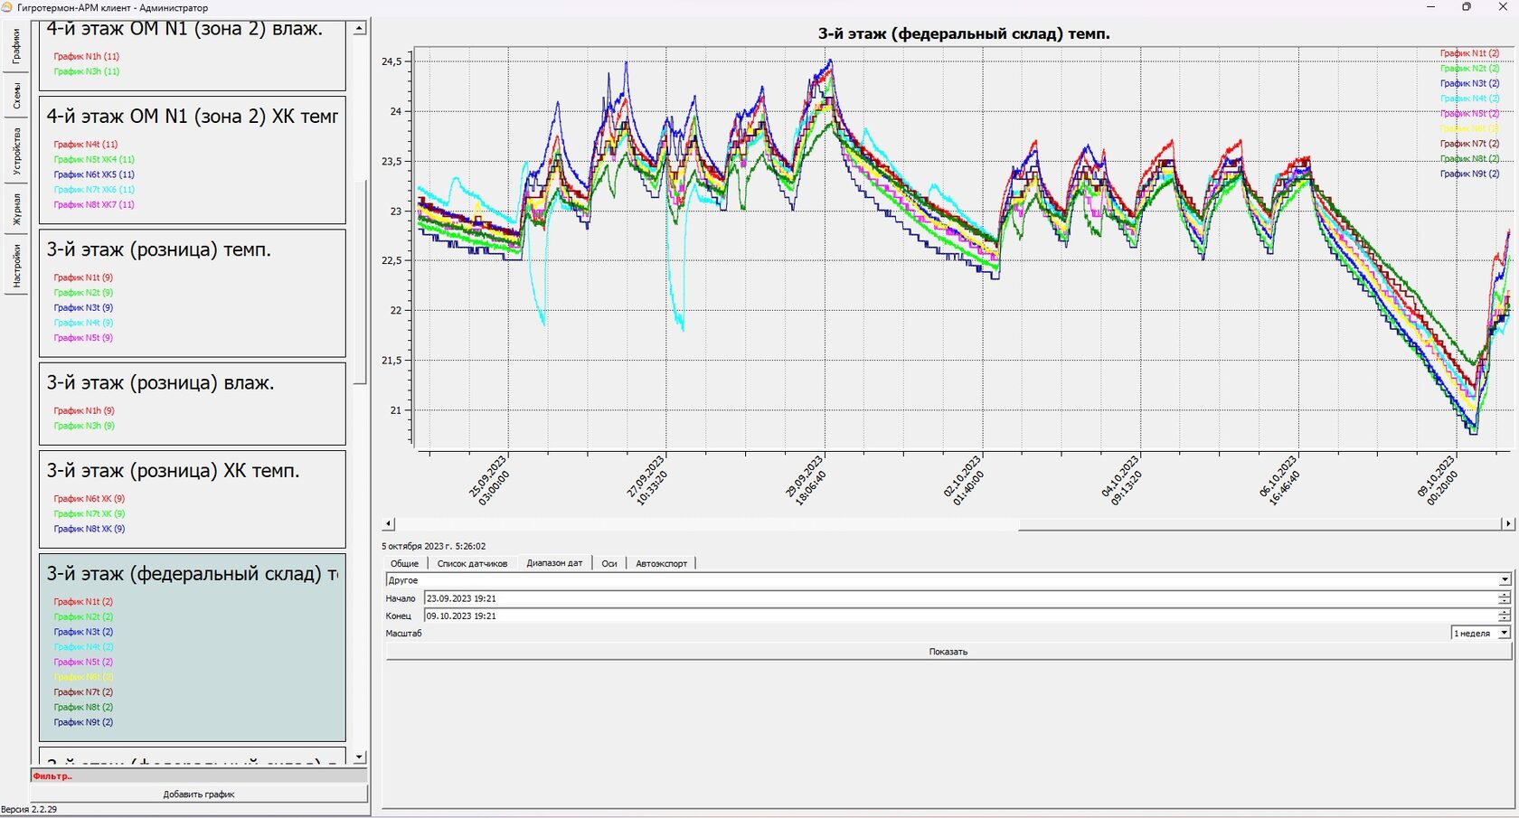Switch to Список датчиков tab
This screenshot has height=818, width=1519.
472,563
